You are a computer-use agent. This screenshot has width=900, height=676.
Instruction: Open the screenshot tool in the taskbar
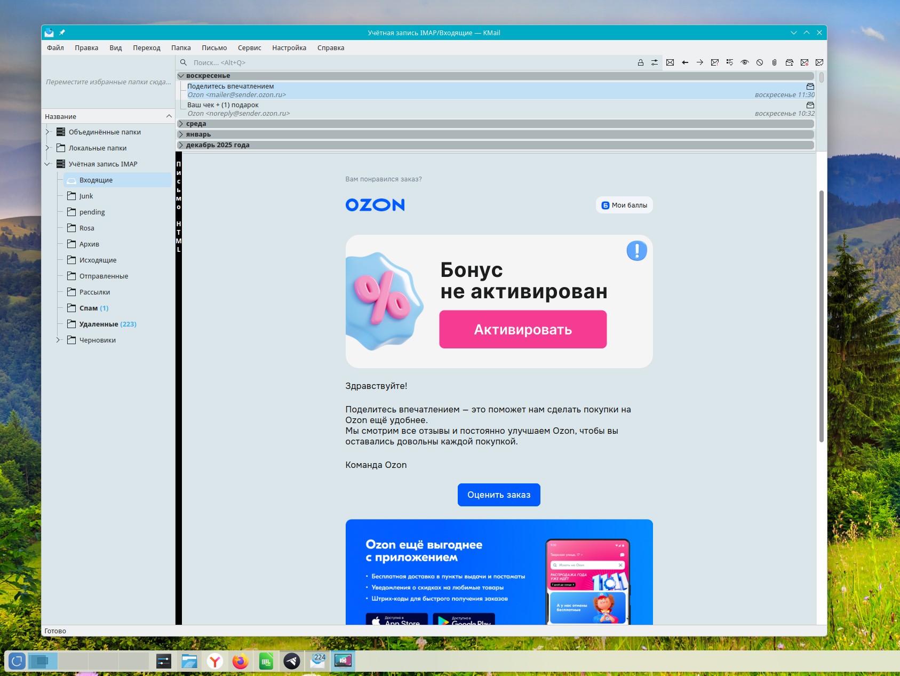[x=343, y=662]
